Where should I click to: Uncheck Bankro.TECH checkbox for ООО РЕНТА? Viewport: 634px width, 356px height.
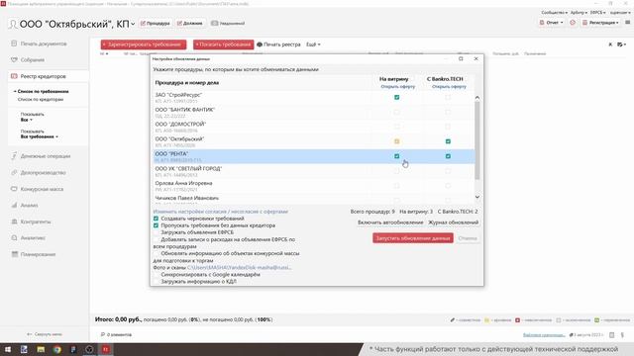(x=448, y=156)
